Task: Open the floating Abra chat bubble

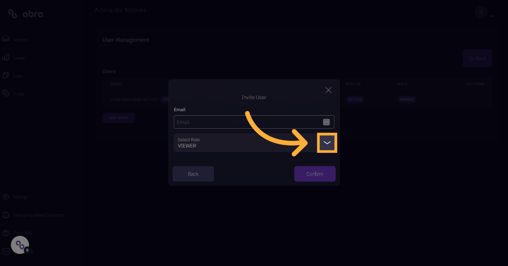Action: 20,245
